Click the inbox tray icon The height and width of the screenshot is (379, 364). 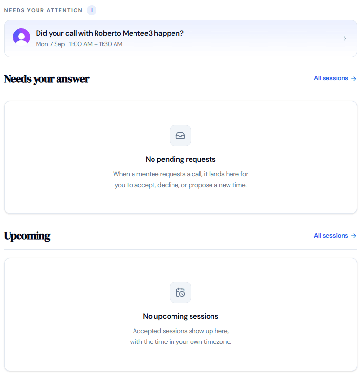181,136
